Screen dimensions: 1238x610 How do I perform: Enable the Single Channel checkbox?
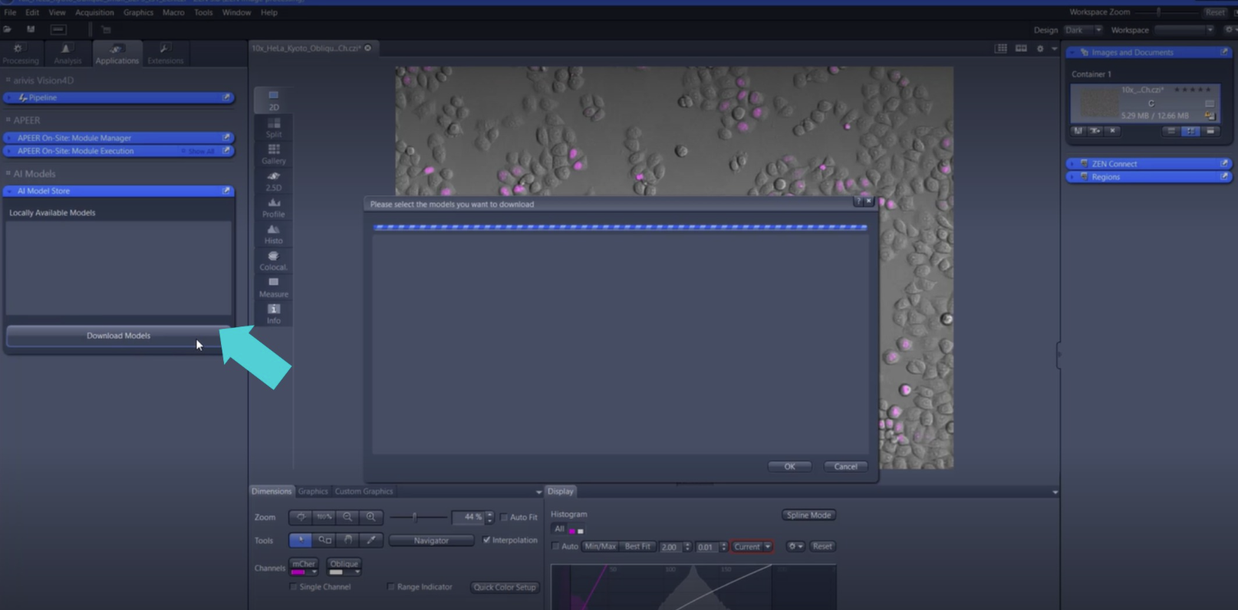tap(294, 587)
